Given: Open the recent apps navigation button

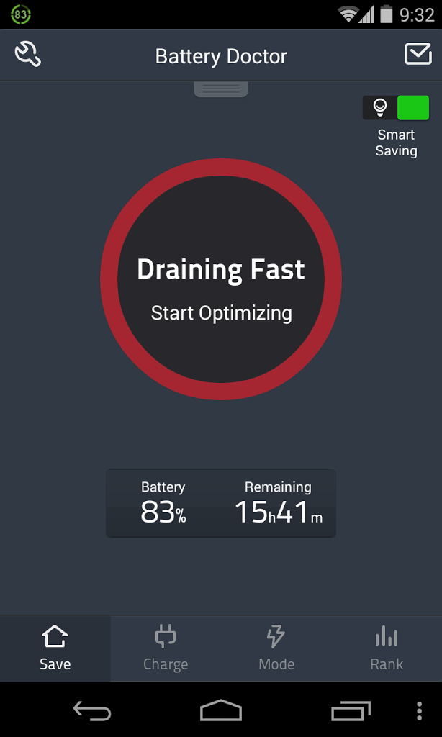Looking at the screenshot, I should click(x=350, y=711).
